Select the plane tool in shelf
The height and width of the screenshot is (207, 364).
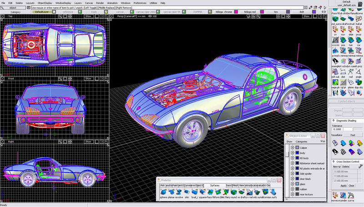pyautogui.click(x=351, y=82)
